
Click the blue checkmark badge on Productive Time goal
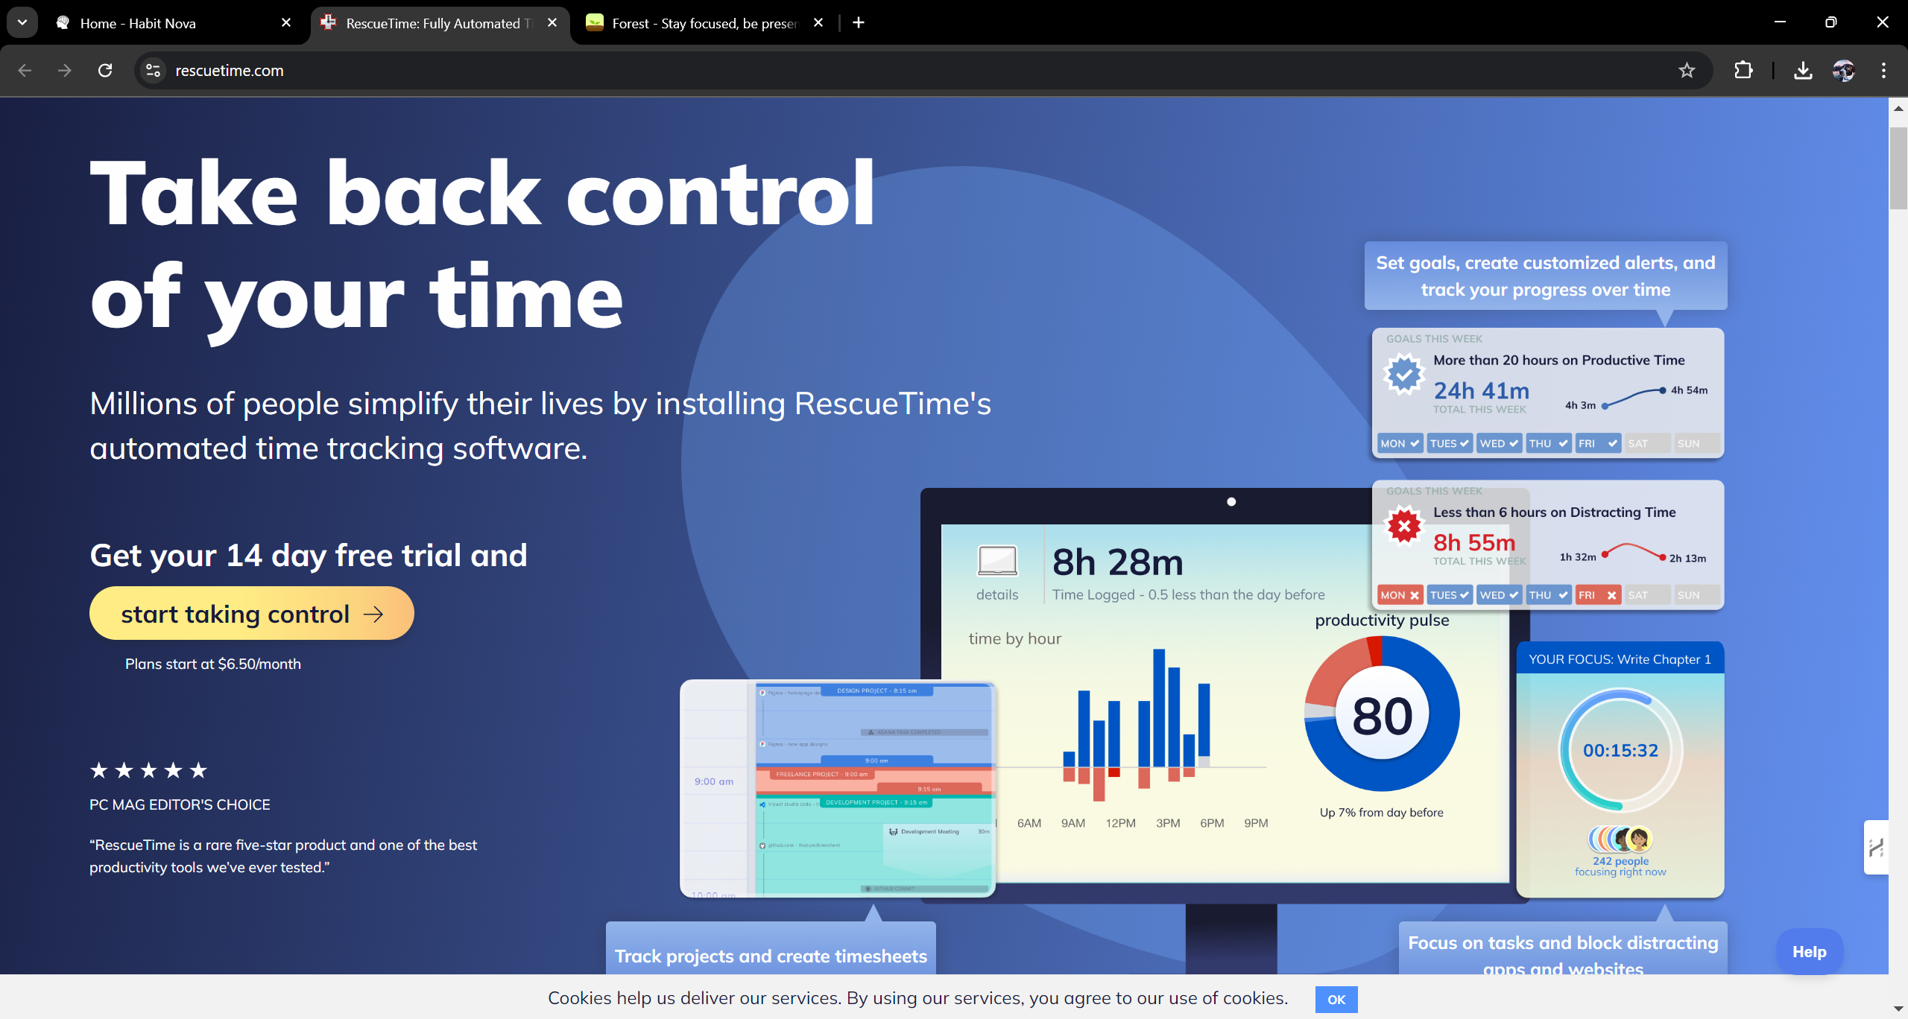click(x=1404, y=374)
